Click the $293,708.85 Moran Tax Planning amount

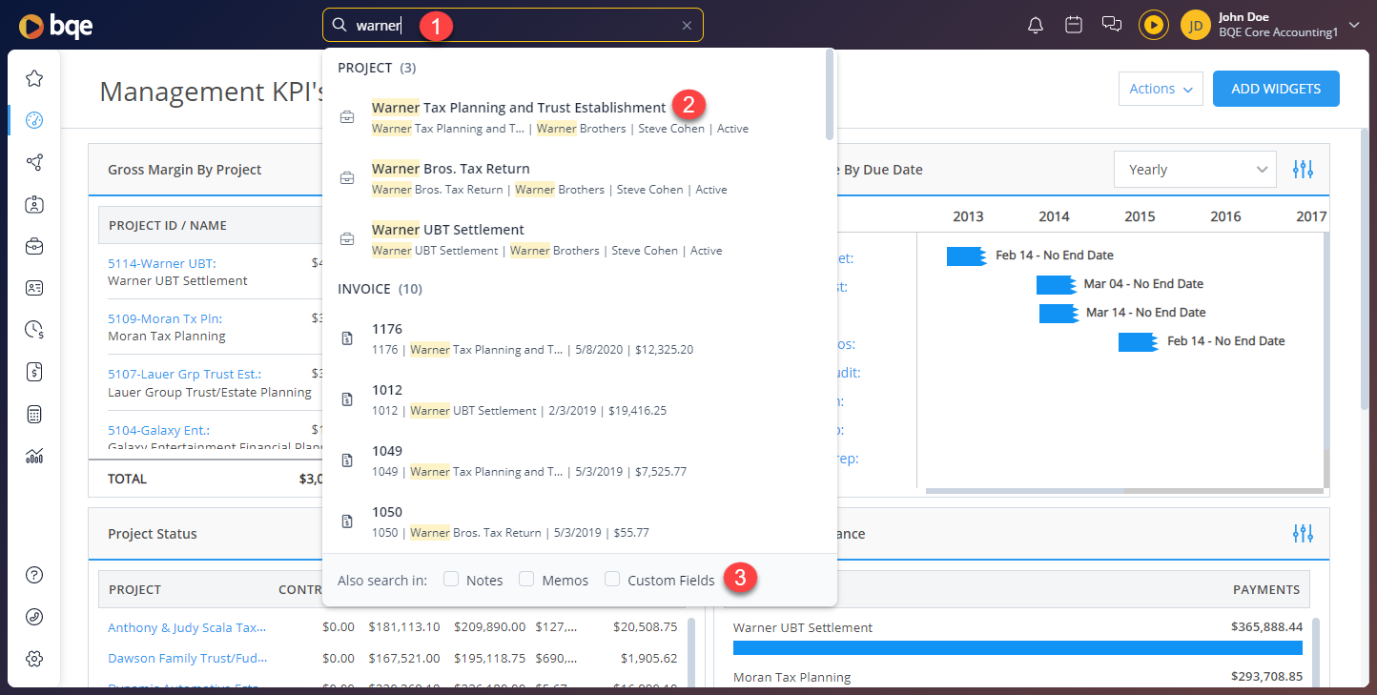pyautogui.click(x=1268, y=677)
